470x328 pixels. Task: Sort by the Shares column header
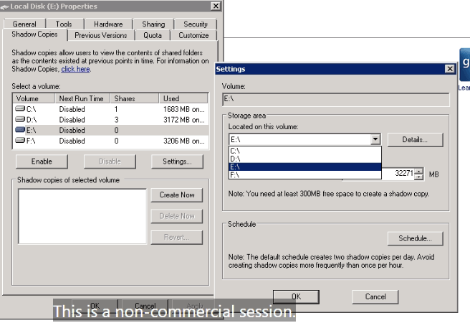tap(134, 98)
